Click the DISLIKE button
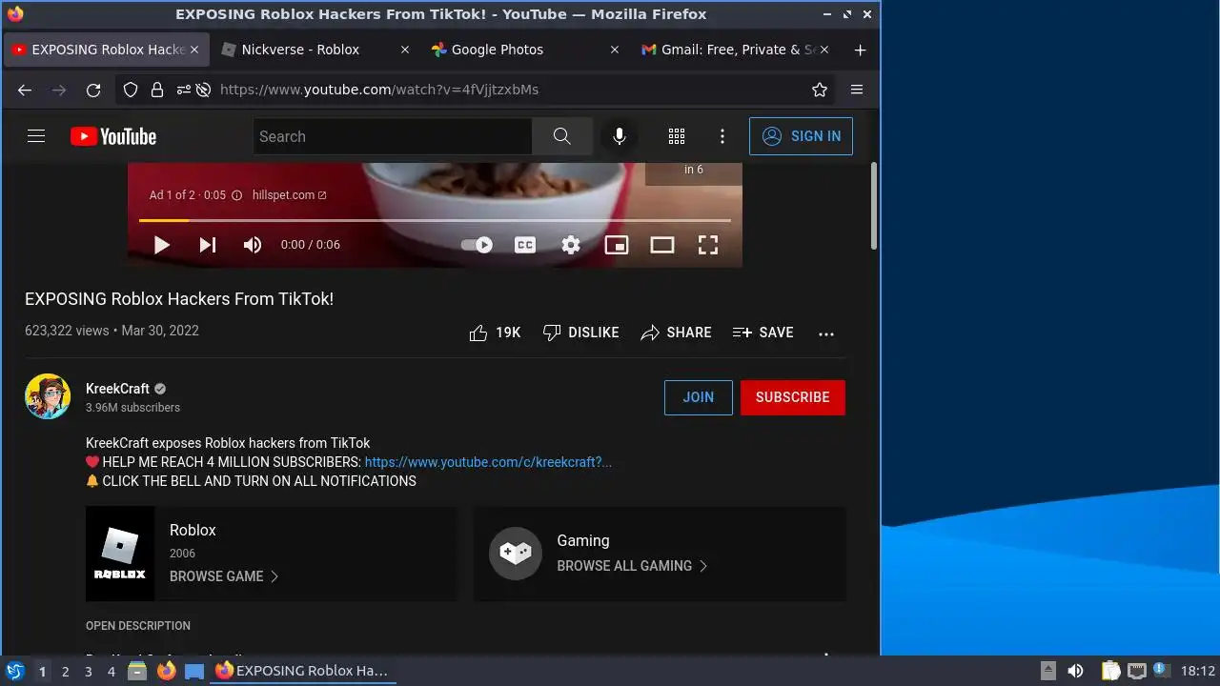 581,333
